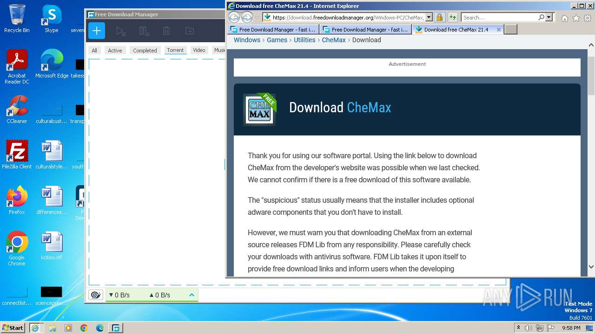Click the upload speed 0 B/s indicator

click(x=159, y=295)
